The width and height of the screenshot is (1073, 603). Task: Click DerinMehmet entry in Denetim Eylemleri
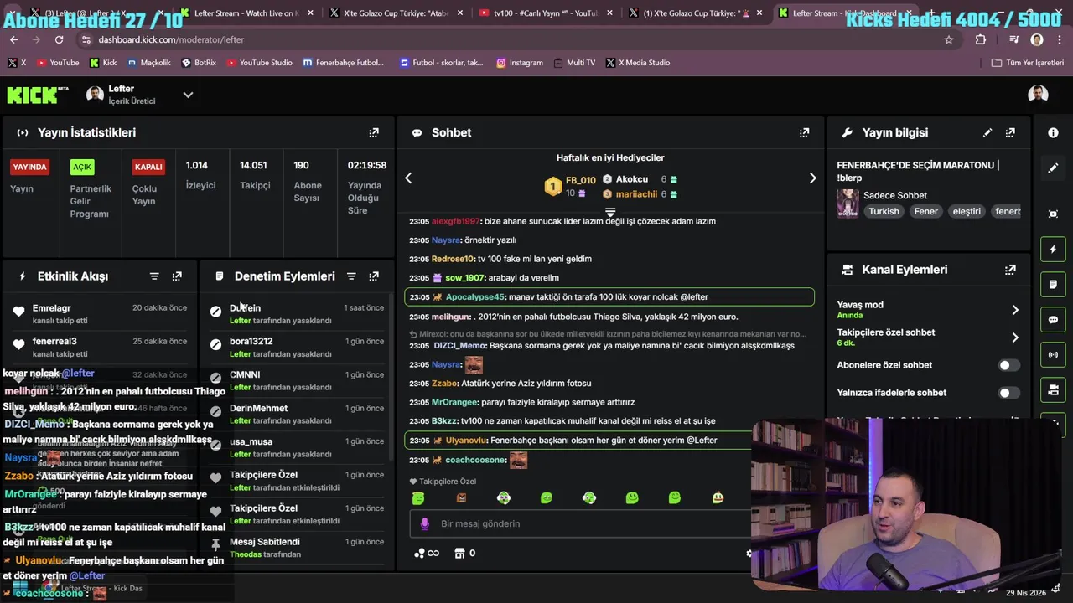[297, 414]
